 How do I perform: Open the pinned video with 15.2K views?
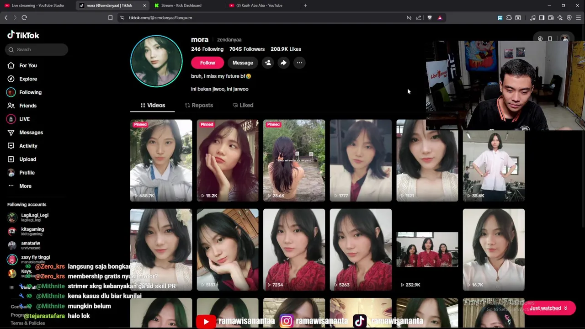[x=228, y=160]
